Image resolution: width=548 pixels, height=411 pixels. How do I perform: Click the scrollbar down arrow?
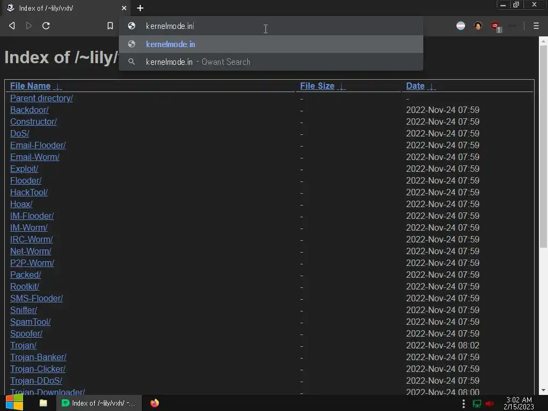click(x=543, y=390)
